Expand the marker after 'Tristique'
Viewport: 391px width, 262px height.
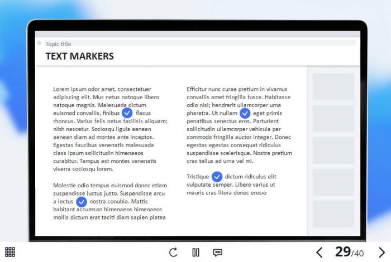(217, 177)
